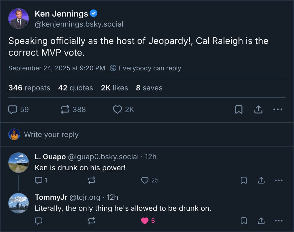View the list of 346 reposts
The width and height of the screenshot is (294, 232).
29,88
